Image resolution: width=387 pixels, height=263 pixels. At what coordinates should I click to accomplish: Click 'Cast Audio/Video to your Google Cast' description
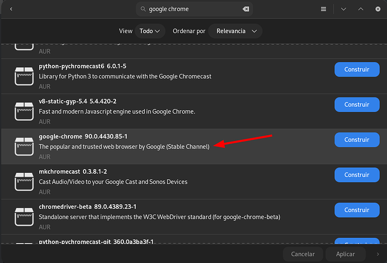pyautogui.click(x=113, y=182)
